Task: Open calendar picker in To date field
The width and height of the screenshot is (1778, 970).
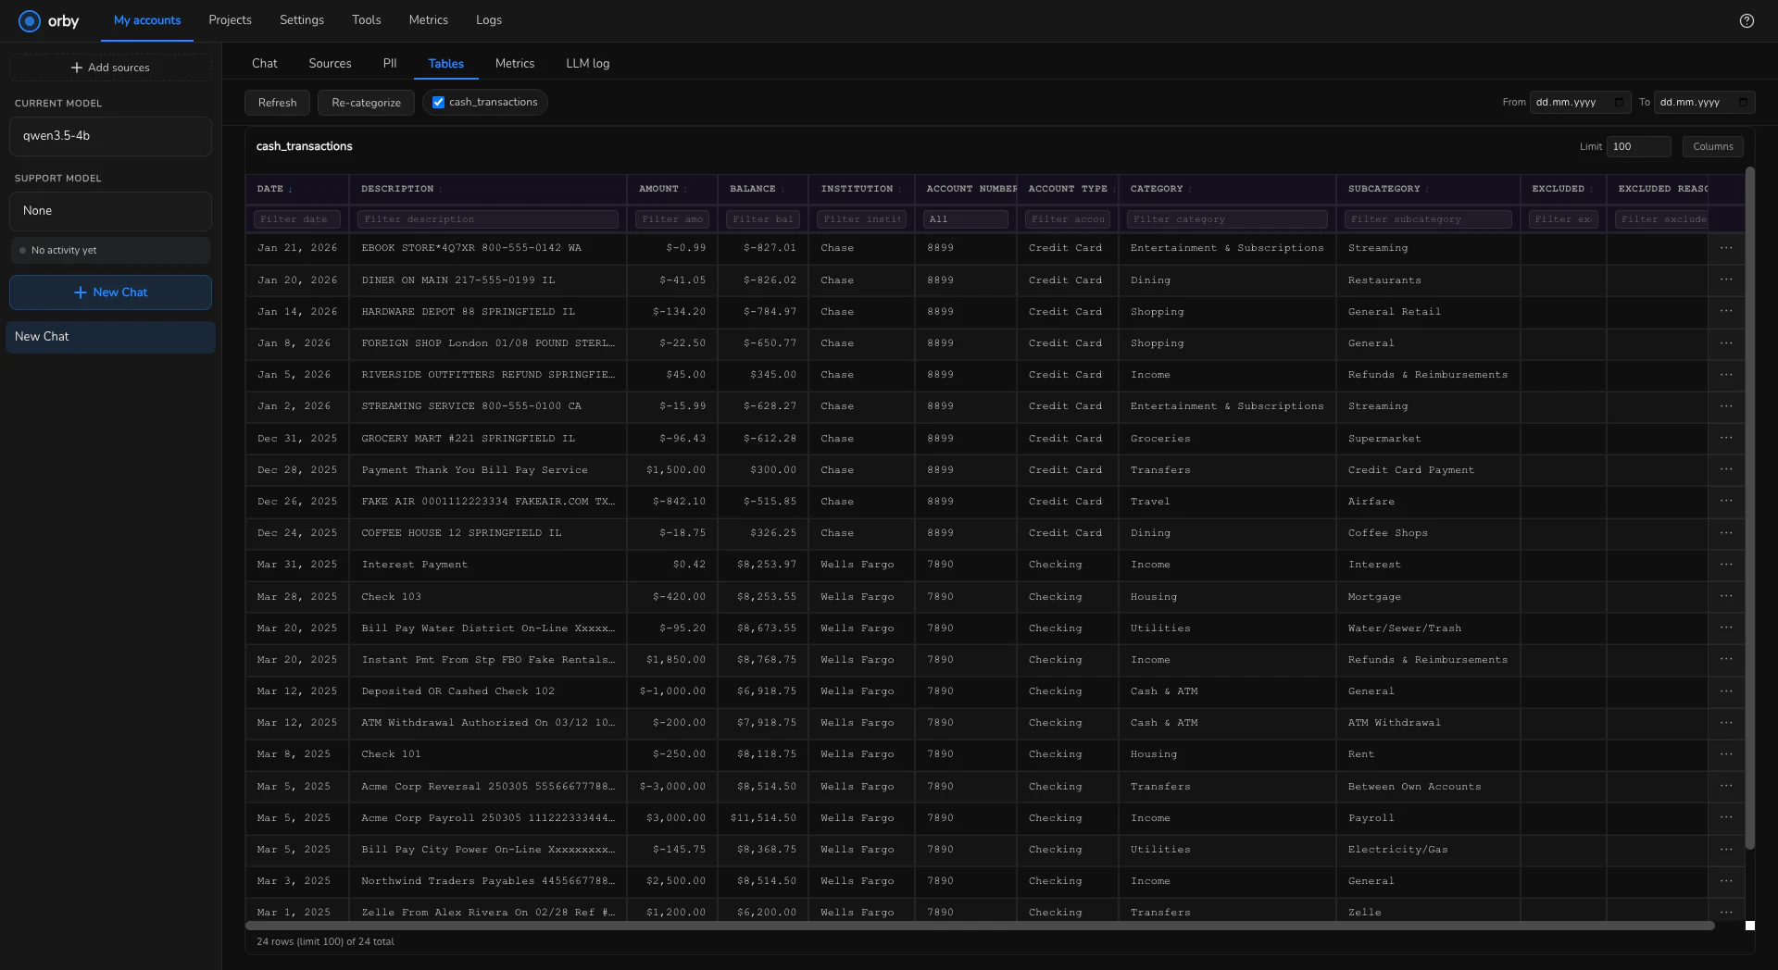Action: (1743, 102)
